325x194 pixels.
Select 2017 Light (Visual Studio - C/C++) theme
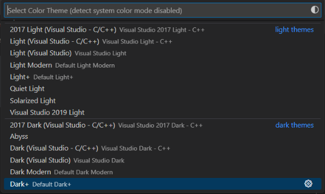tap(163, 29)
